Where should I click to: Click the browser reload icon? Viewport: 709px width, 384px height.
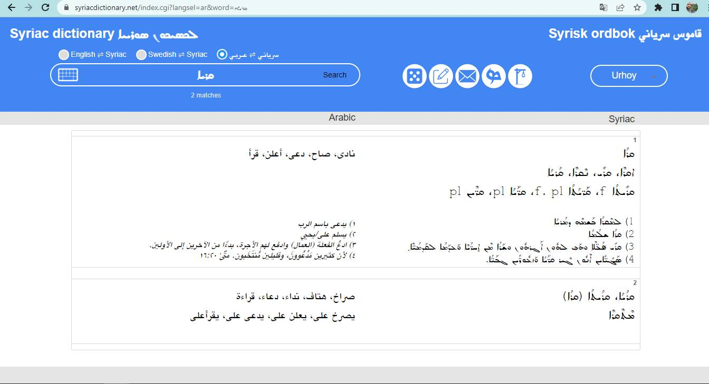[x=45, y=7]
